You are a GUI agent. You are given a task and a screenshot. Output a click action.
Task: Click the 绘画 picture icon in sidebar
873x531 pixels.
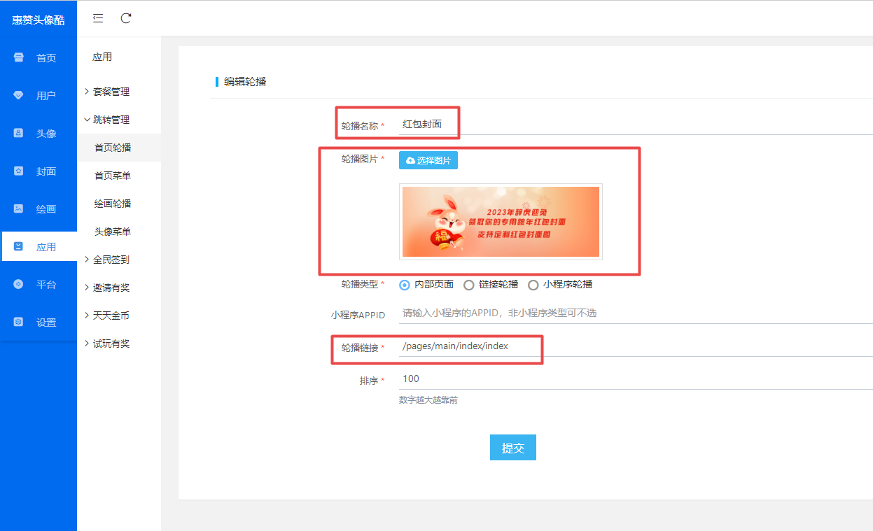(19, 208)
